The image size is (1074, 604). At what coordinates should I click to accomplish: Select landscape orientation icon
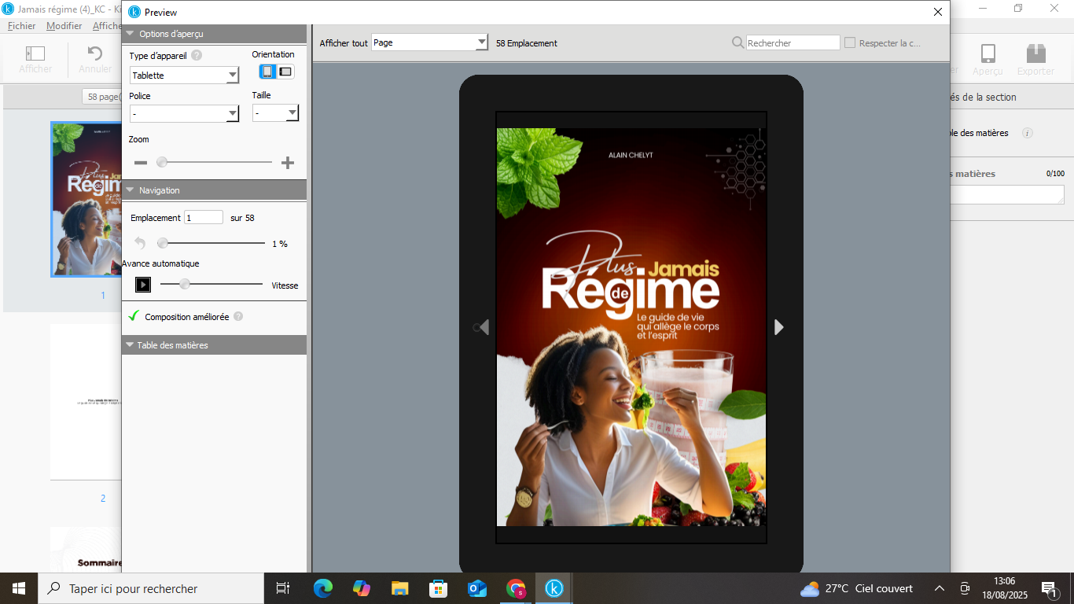pos(285,72)
